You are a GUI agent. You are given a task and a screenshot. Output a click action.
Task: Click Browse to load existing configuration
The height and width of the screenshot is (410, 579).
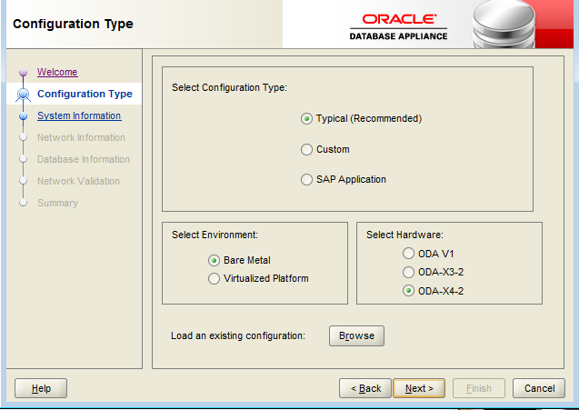[x=356, y=335]
